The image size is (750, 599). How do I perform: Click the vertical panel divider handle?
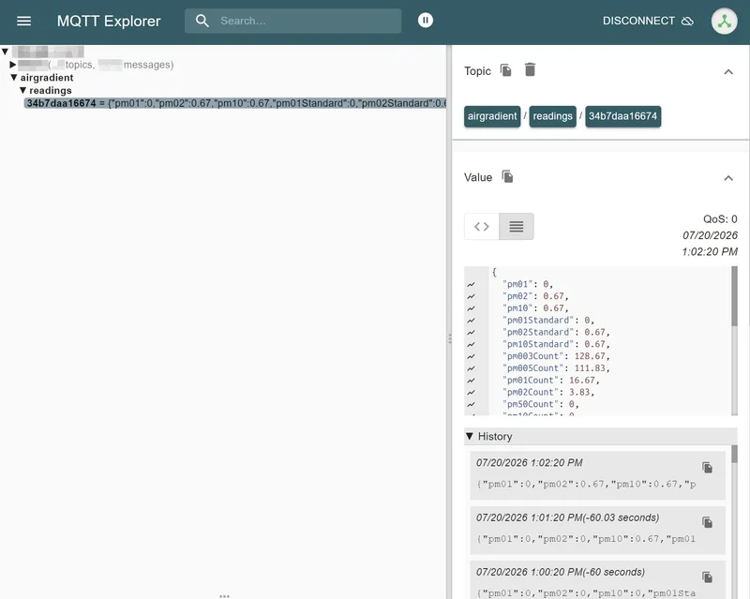(450, 338)
